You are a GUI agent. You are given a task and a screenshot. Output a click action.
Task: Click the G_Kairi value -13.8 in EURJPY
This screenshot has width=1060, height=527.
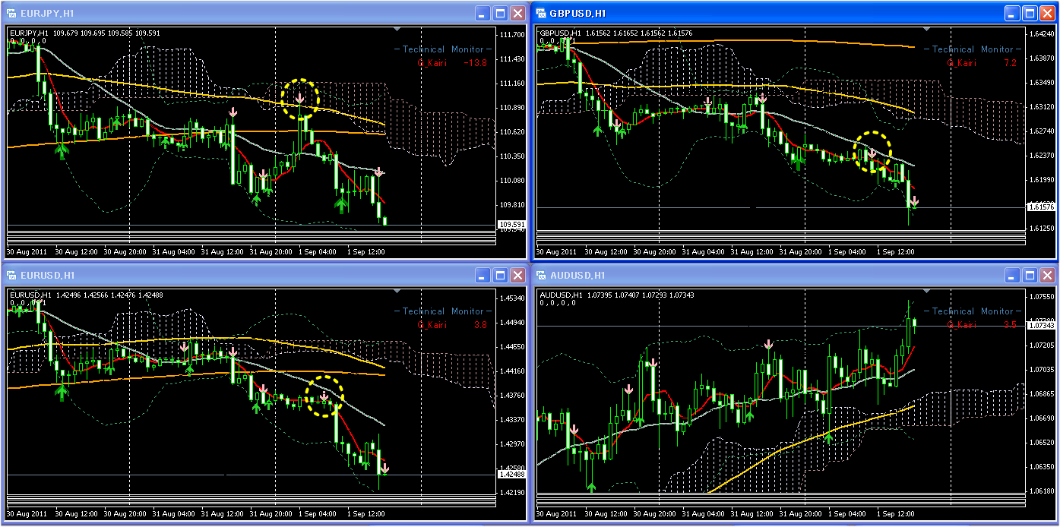coord(475,63)
